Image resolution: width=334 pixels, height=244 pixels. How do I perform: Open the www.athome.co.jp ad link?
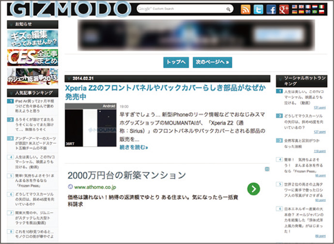point(95,187)
